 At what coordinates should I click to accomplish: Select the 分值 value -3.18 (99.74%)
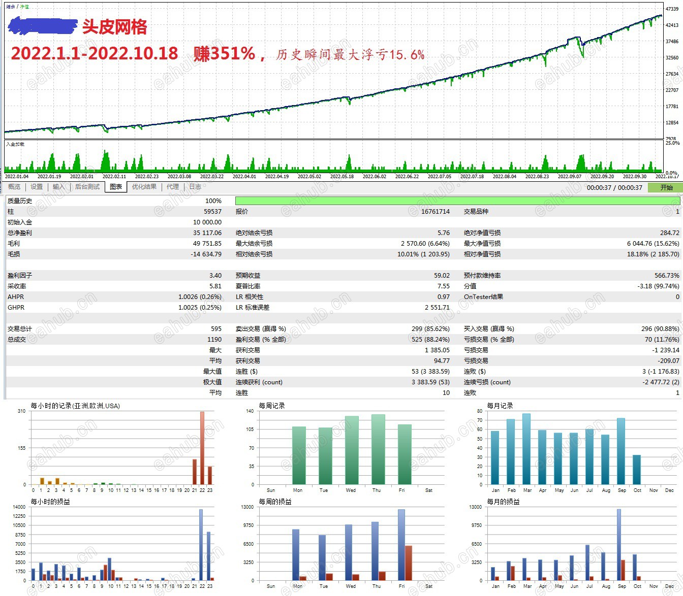point(659,286)
